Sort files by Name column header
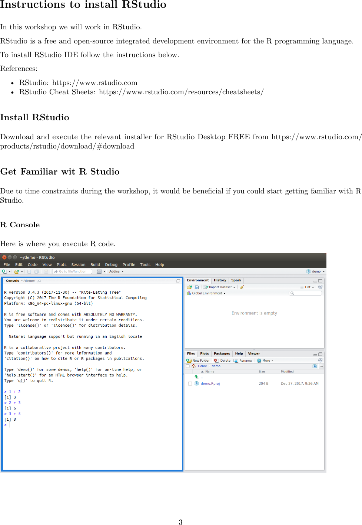The height and width of the screenshot is (525, 362). pyautogui.click(x=210, y=371)
